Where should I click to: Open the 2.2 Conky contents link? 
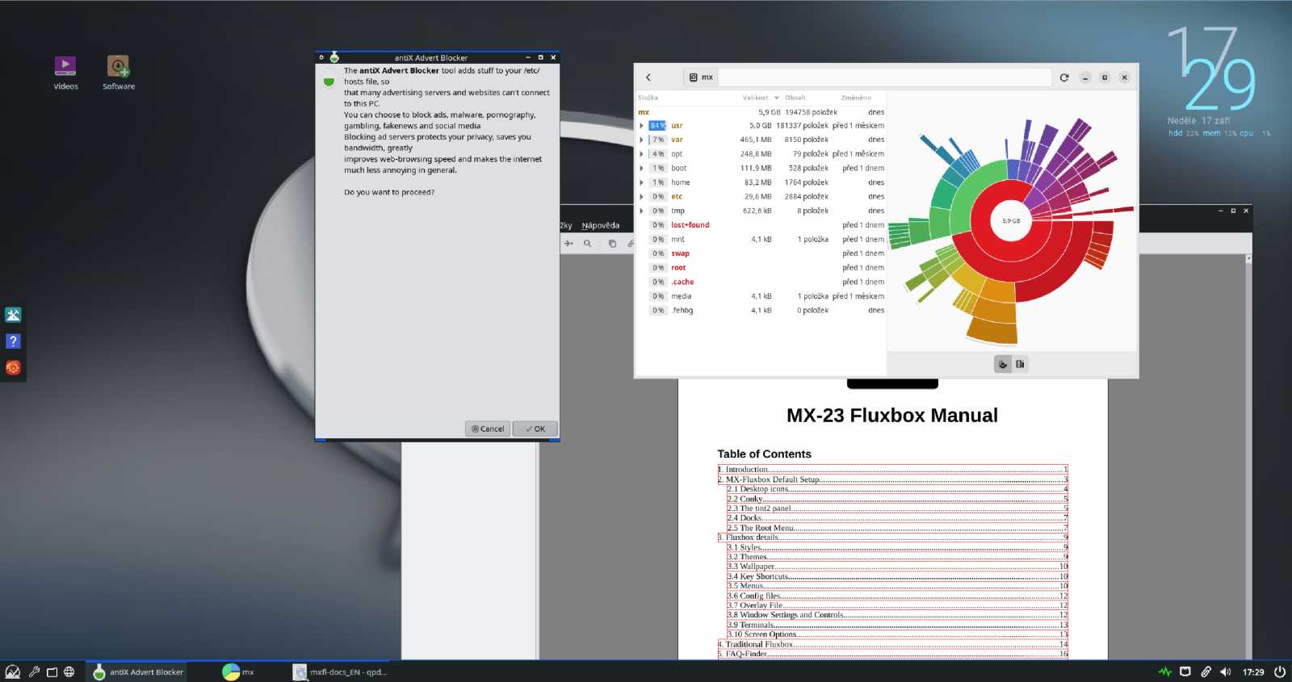897,499
